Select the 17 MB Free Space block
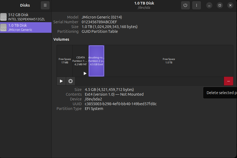 pos(65,61)
